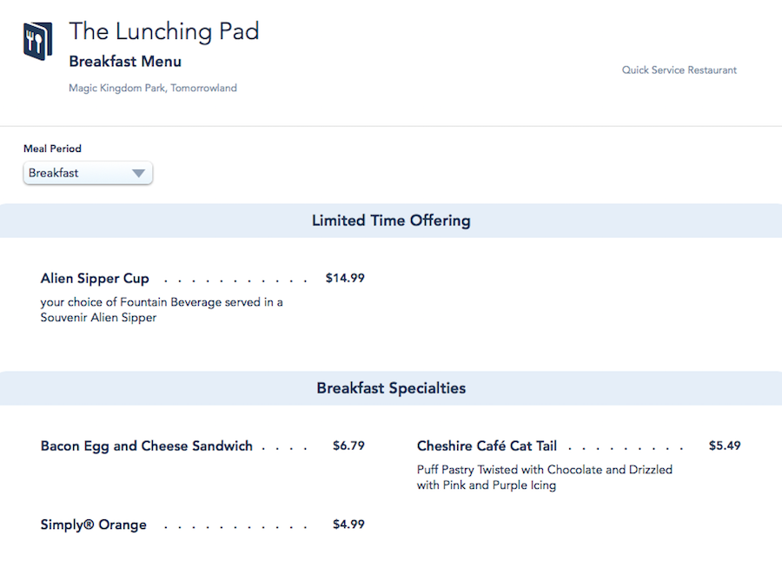Click the Breakfast dropdown arrow
Screen dimensions: 782x561
[x=138, y=173]
